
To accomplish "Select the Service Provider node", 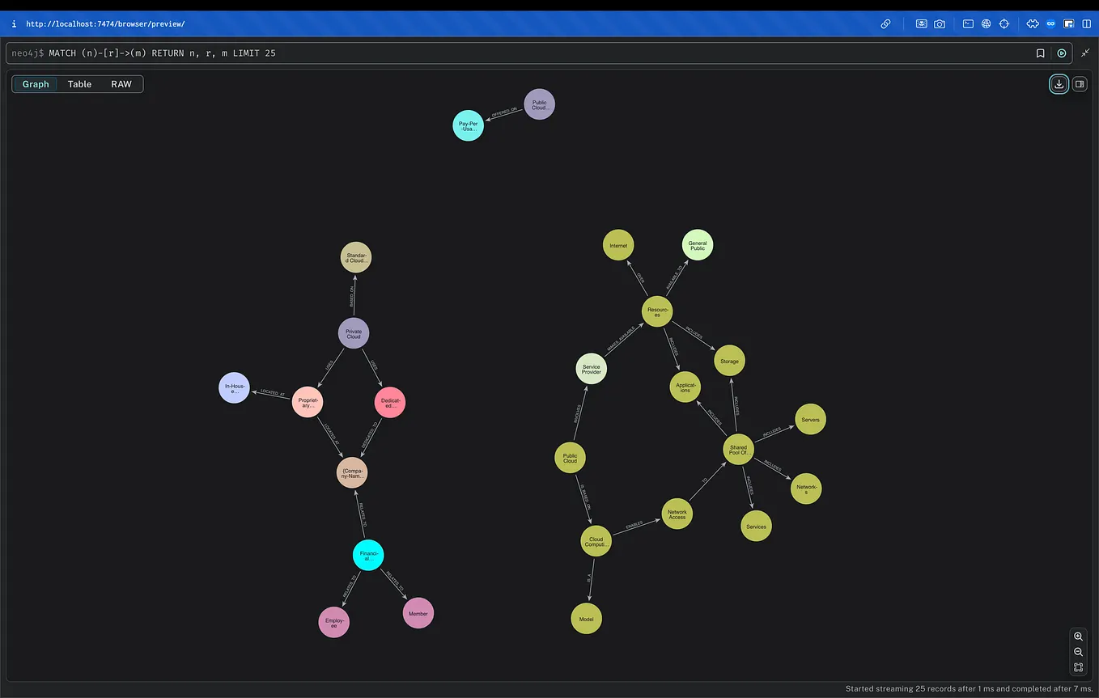I will point(591,368).
